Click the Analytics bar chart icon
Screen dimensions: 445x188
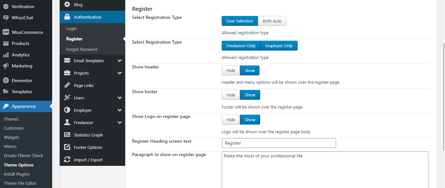click(x=6, y=55)
